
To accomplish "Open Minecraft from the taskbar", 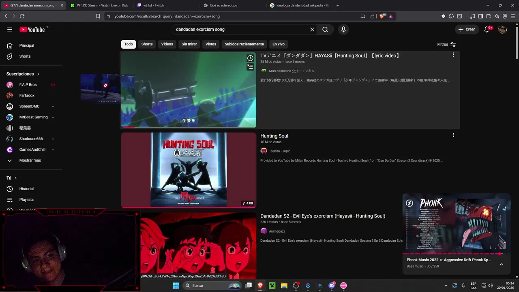I will (x=272, y=286).
